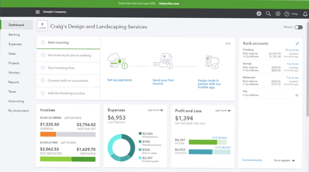309x172 pixels.
Task: Click the dark green deposited bar
Action: pyautogui.click(x=83, y=159)
